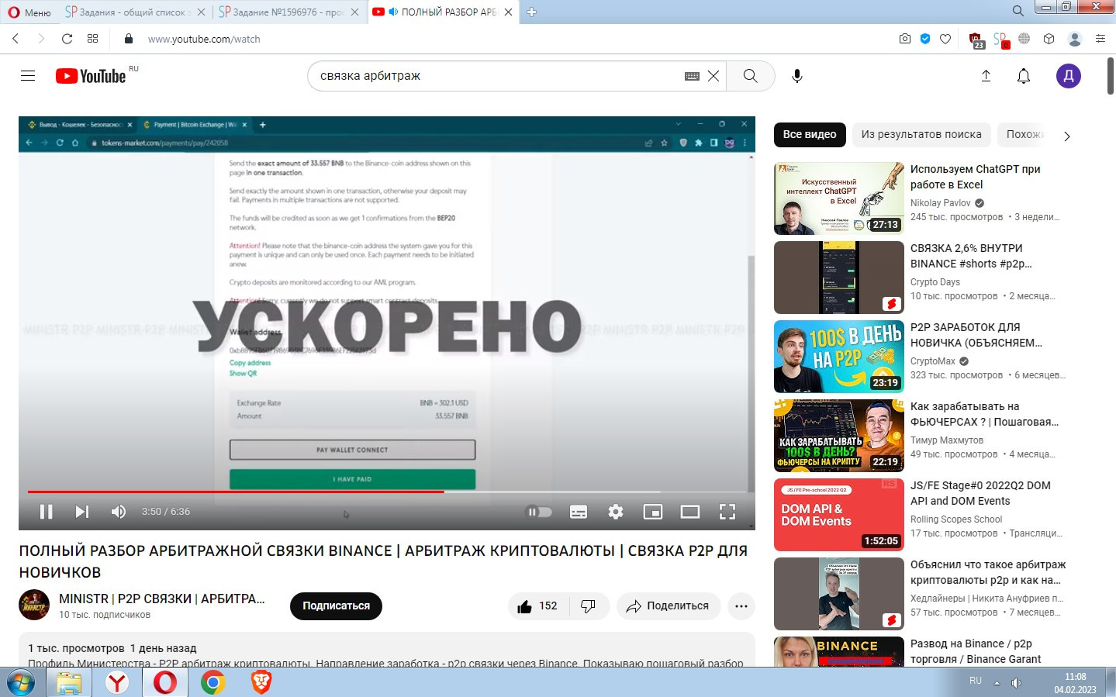Screen dimensions: 1116x697
Task: Enter fullscreen video mode
Action: coord(727,512)
